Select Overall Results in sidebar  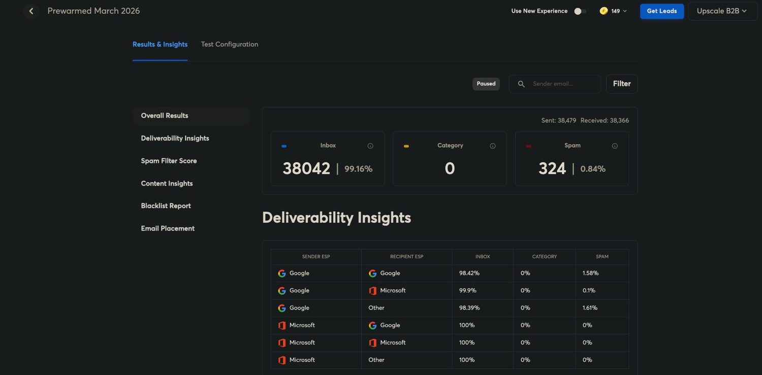pyautogui.click(x=191, y=116)
